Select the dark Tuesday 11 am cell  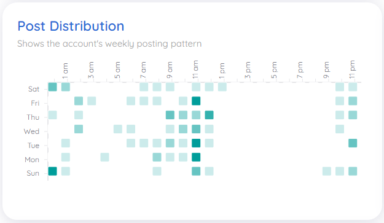point(196,143)
